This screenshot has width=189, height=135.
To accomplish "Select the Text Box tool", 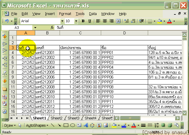I will 79,125.
